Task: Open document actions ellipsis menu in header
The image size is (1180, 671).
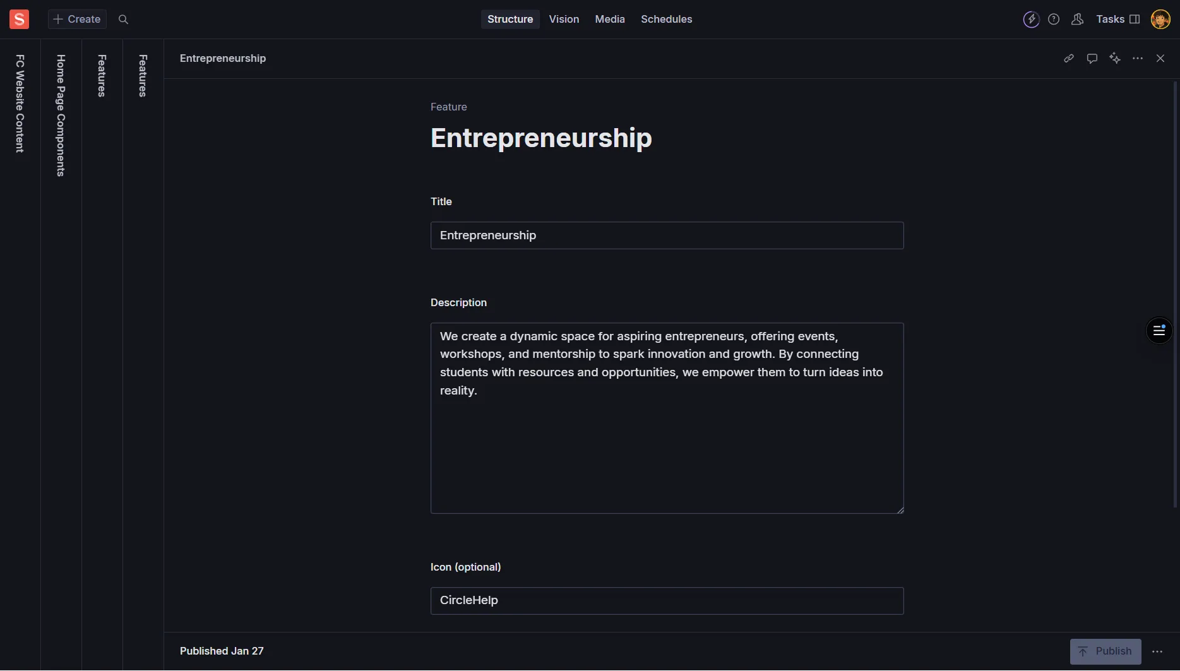Action: pos(1138,59)
